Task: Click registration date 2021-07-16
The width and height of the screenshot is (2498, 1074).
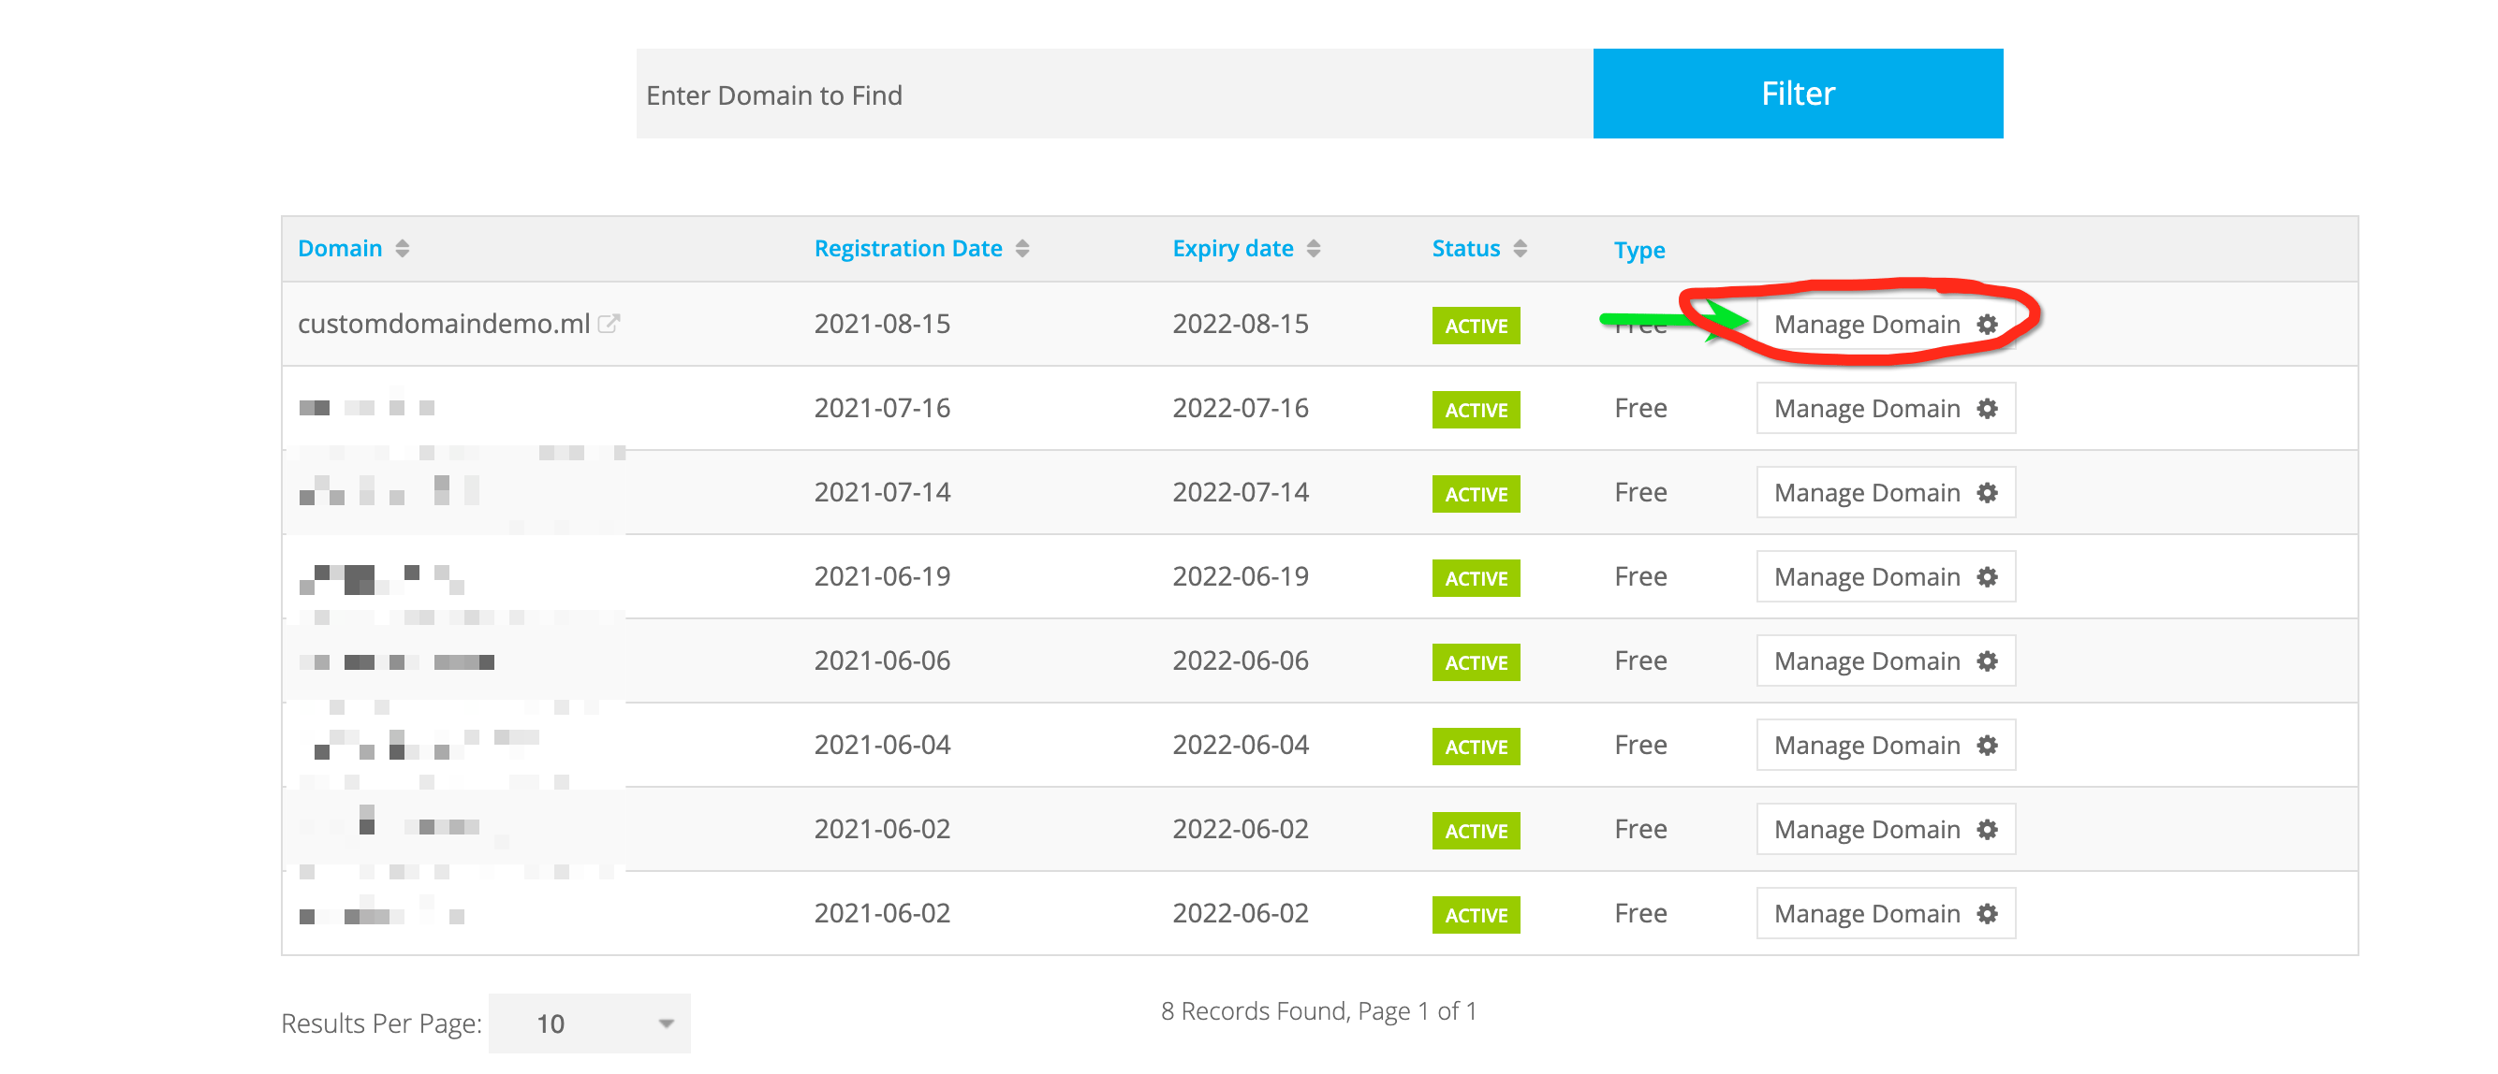Action: (x=881, y=408)
